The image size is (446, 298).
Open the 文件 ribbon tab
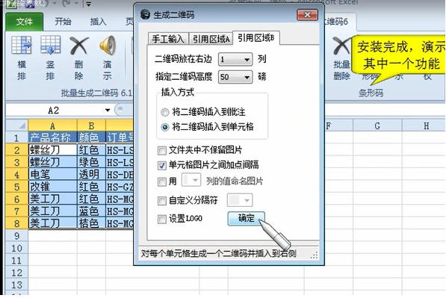tap(24, 22)
